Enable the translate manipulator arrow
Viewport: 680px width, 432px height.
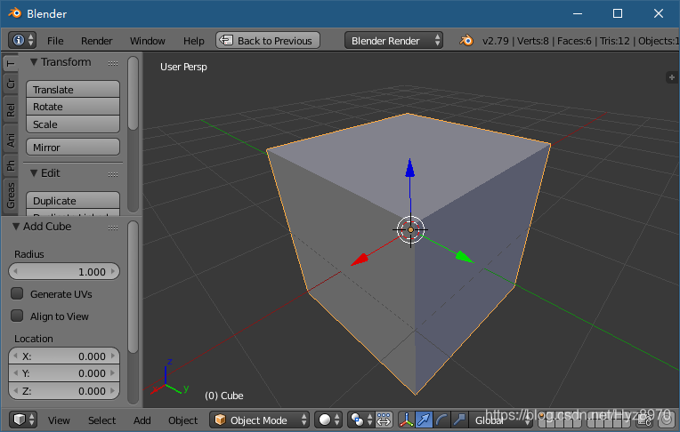click(x=424, y=420)
